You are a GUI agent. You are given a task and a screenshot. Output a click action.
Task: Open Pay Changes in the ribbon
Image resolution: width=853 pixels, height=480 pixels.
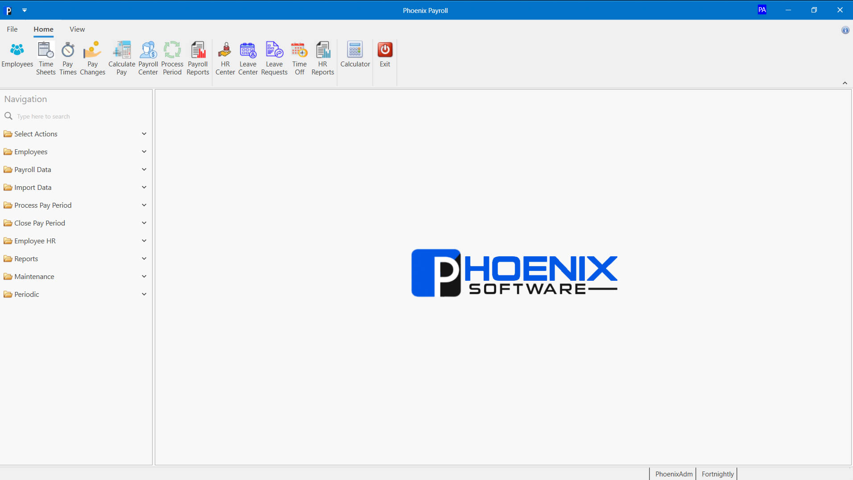coord(92,58)
